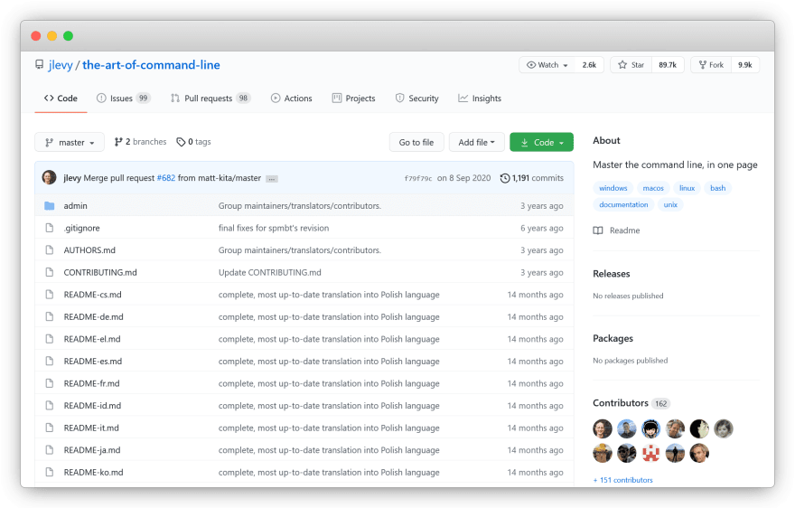Open the Insights tab
The height and width of the screenshot is (508, 795).
tap(480, 99)
